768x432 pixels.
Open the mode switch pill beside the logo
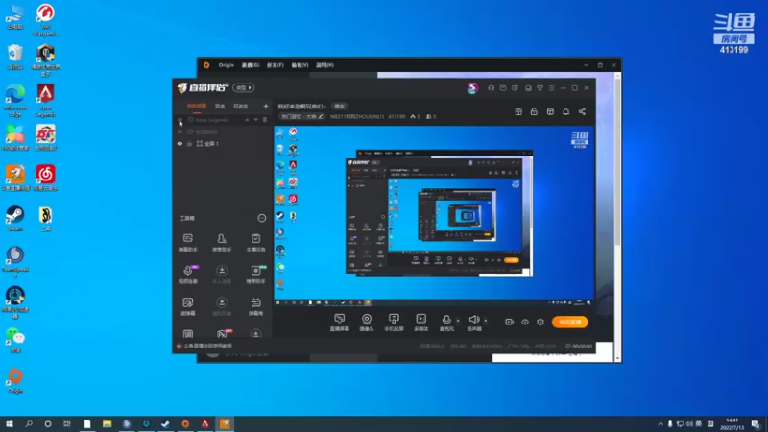click(244, 87)
